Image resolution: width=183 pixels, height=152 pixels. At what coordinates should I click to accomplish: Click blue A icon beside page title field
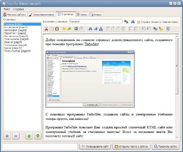point(133,22)
